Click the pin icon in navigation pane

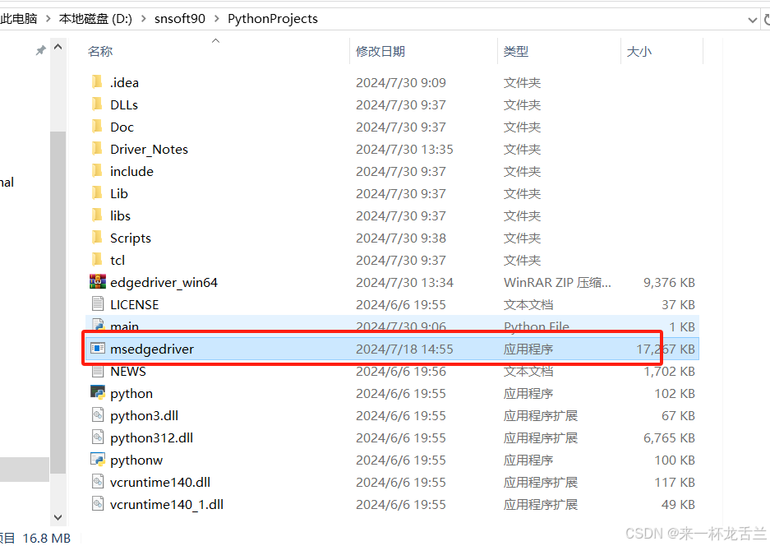pos(40,51)
